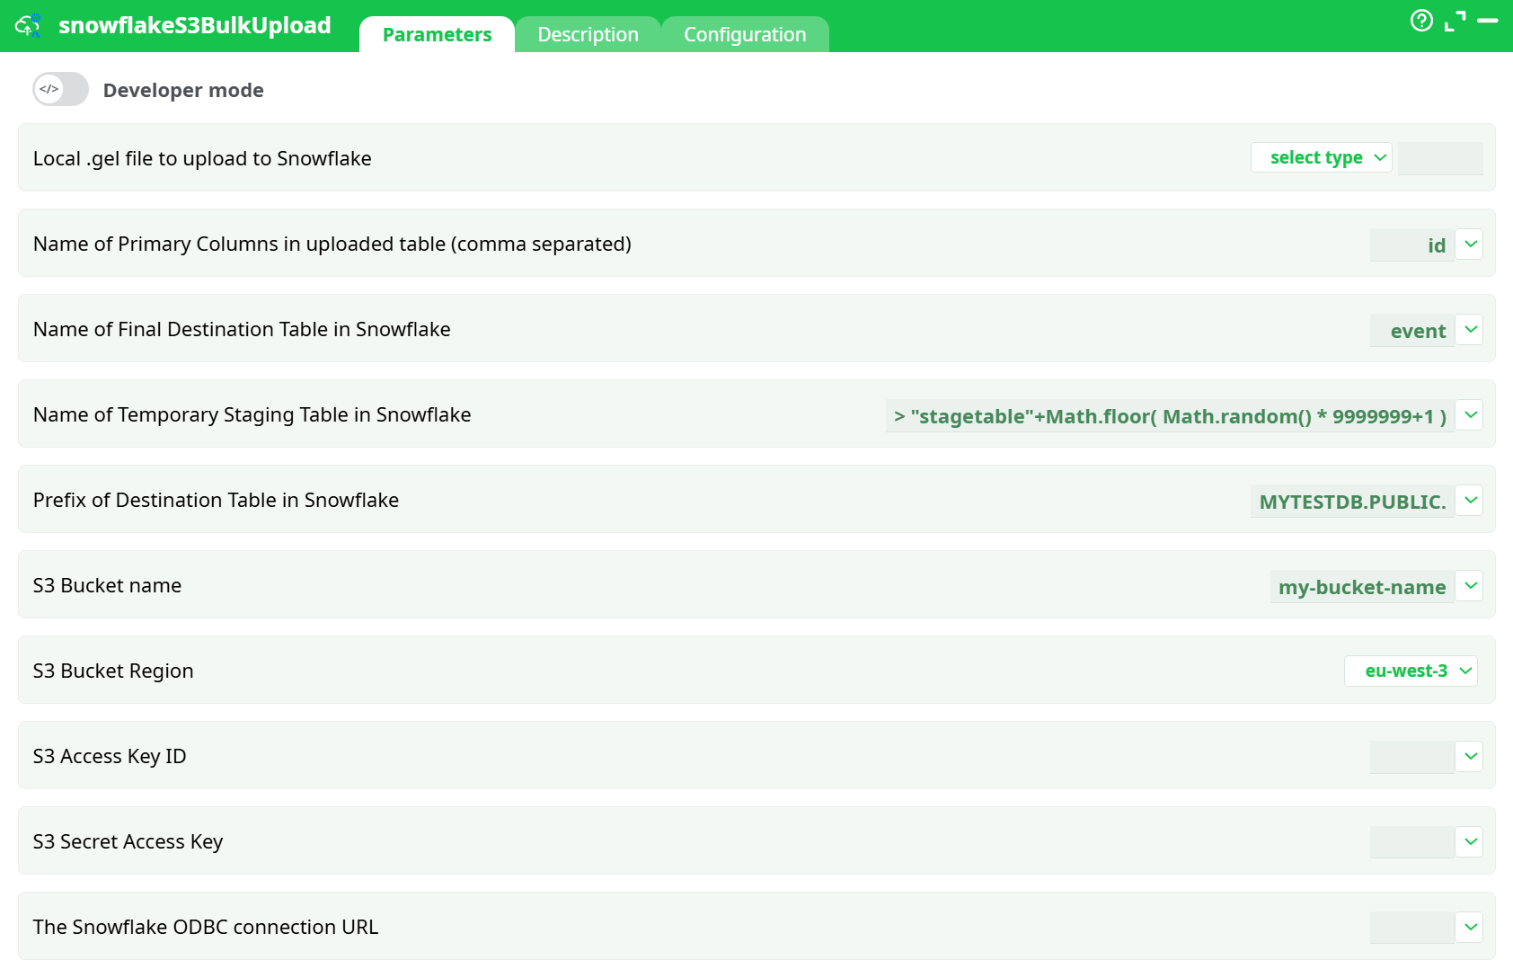The width and height of the screenshot is (1513, 969).
Task: Click the fullscreen expand icon
Action: (x=1455, y=22)
